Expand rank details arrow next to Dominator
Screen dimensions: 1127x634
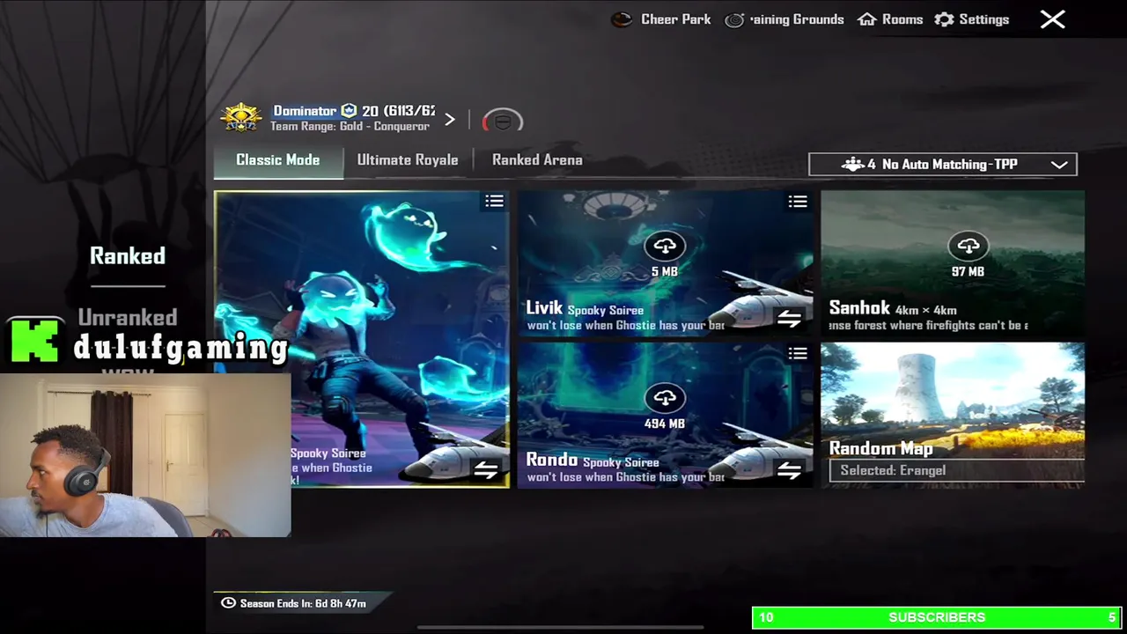(450, 119)
